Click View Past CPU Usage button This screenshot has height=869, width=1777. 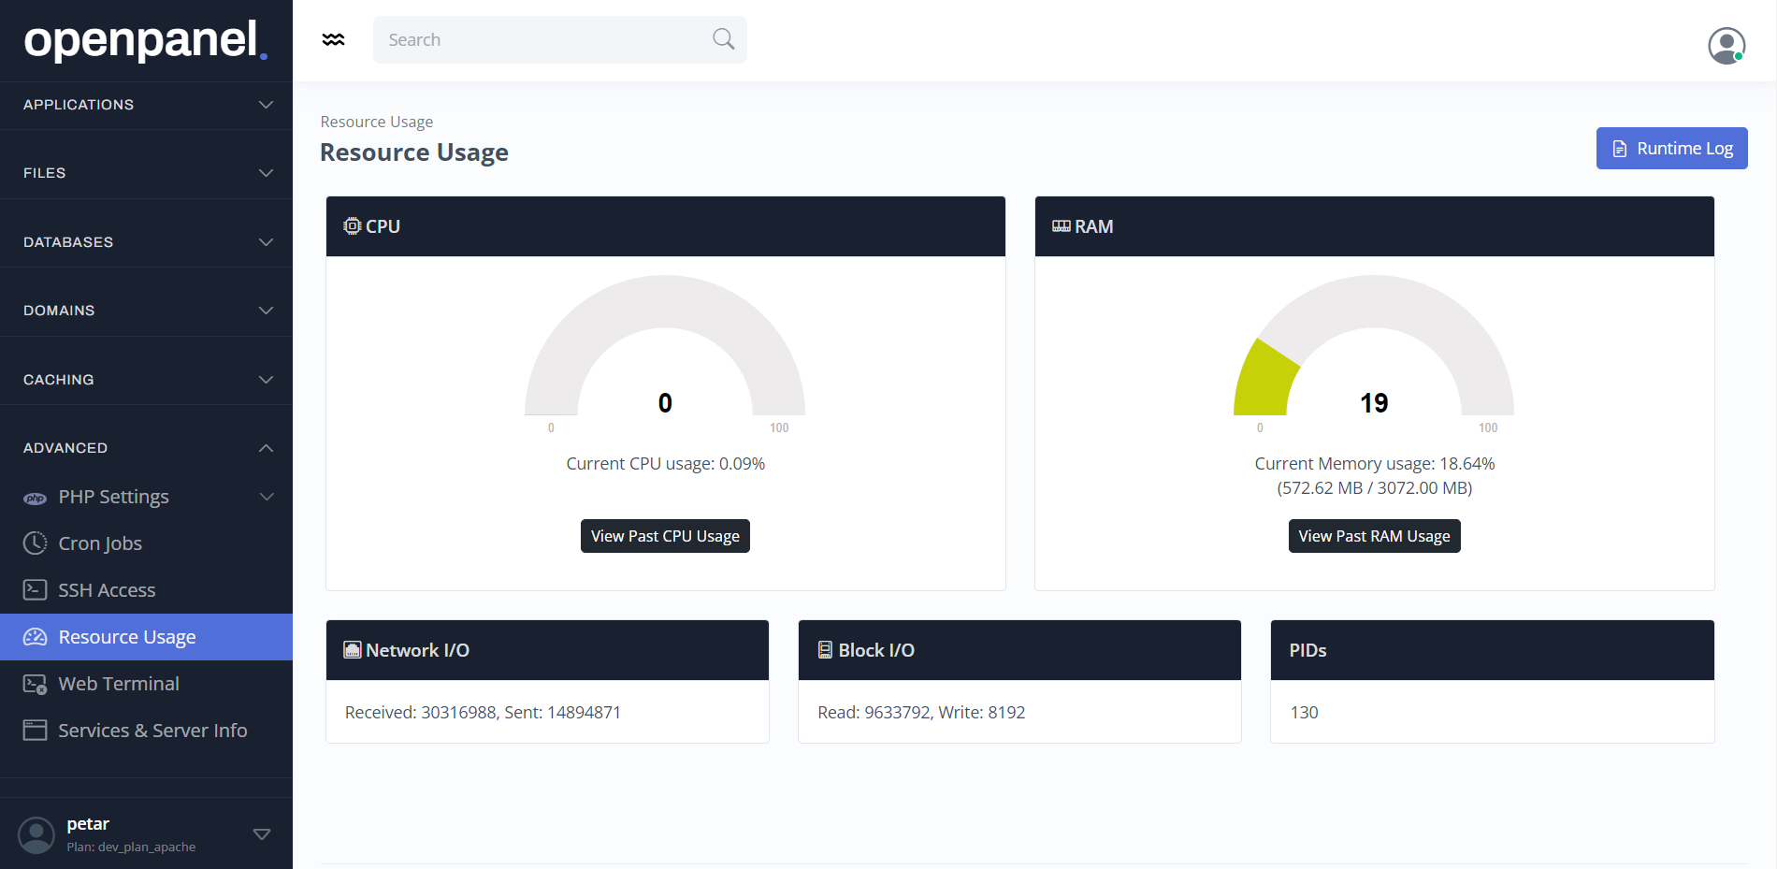(665, 536)
